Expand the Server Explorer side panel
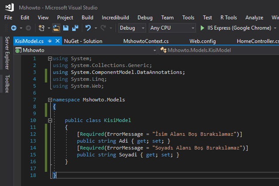This screenshot has height=186, width=279. 7,53
